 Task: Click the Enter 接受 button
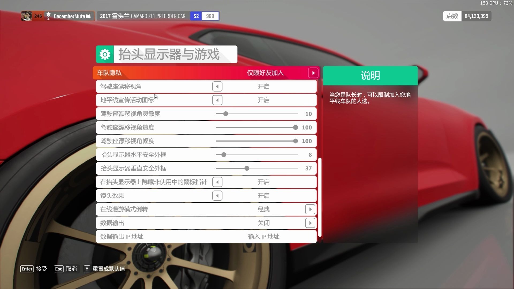click(x=34, y=269)
